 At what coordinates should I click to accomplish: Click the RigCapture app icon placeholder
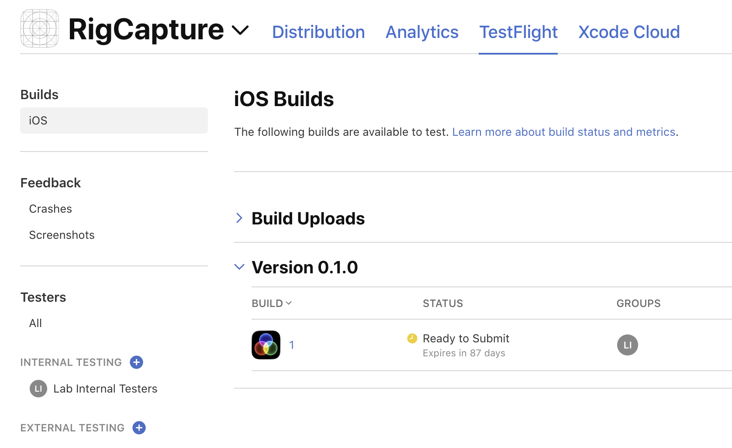coord(40,28)
